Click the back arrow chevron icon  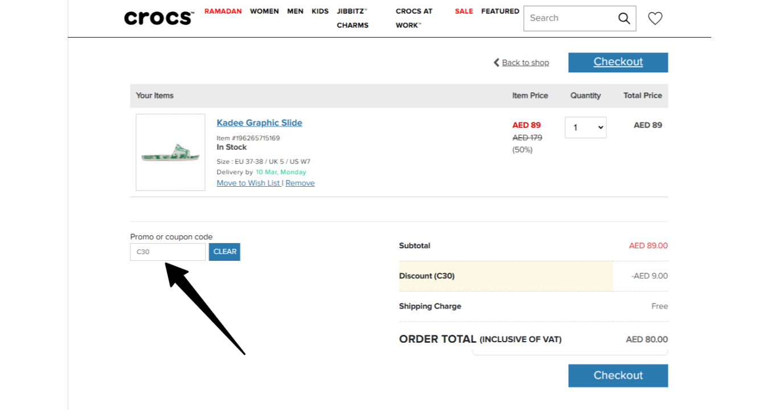pos(496,63)
